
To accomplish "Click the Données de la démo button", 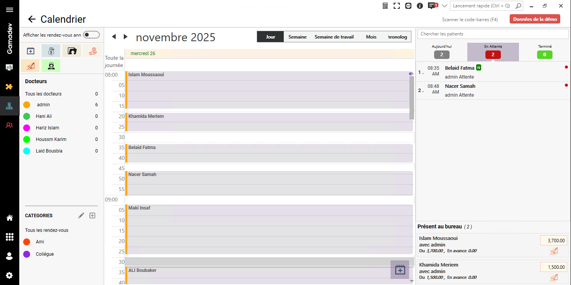I will pos(535,19).
